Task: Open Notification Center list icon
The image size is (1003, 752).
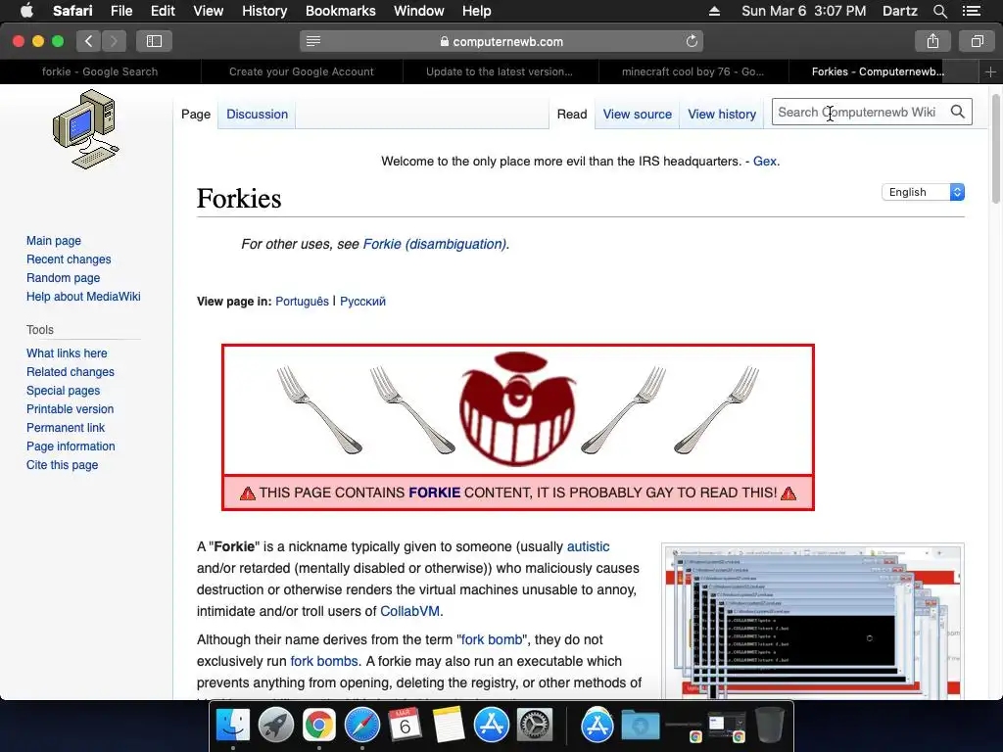Action: [971, 11]
